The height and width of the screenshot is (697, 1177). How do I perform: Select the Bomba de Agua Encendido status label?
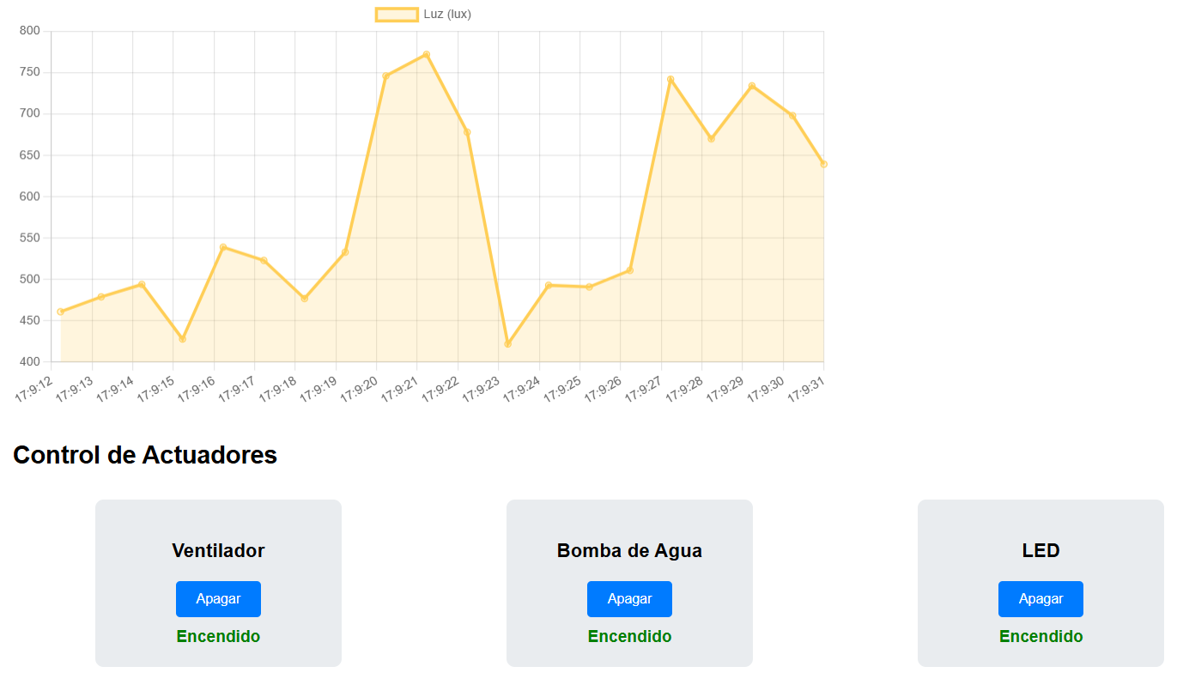[x=629, y=636]
